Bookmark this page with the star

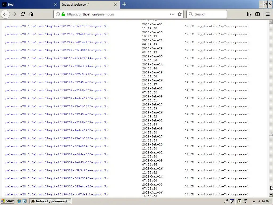click(180, 14)
